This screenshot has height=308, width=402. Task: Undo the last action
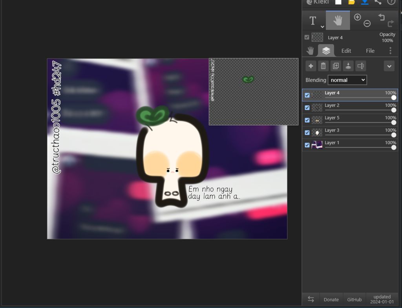tap(382, 17)
